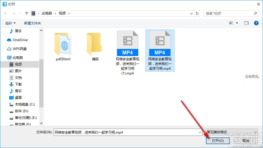
Task: Click the 取消 button
Action: (246, 141)
